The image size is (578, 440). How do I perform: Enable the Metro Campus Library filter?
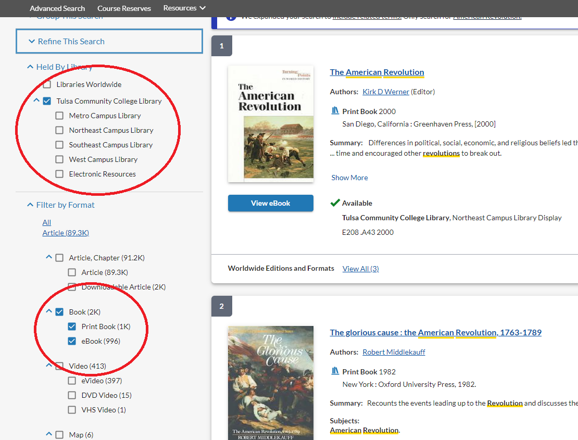pyautogui.click(x=59, y=115)
